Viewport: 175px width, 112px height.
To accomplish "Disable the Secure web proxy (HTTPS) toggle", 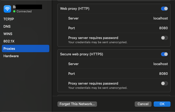I will point(164,54).
